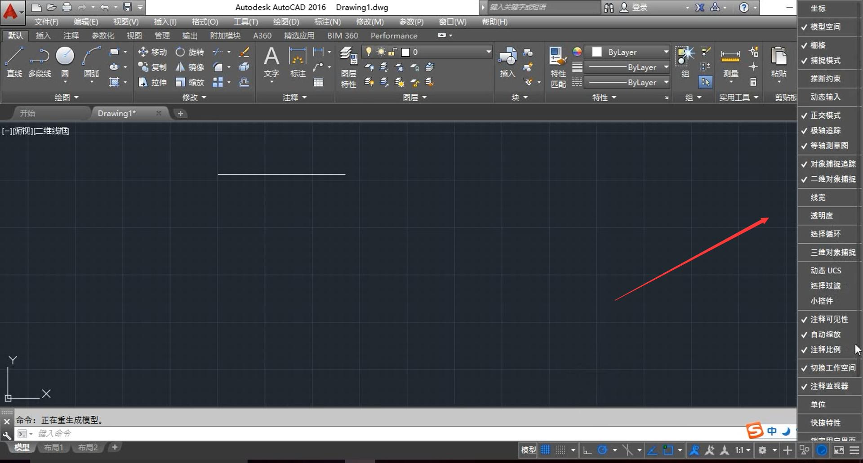Viewport: 863px width, 463px height.
Task: Open the File (文件) menu
Action: (x=46, y=22)
